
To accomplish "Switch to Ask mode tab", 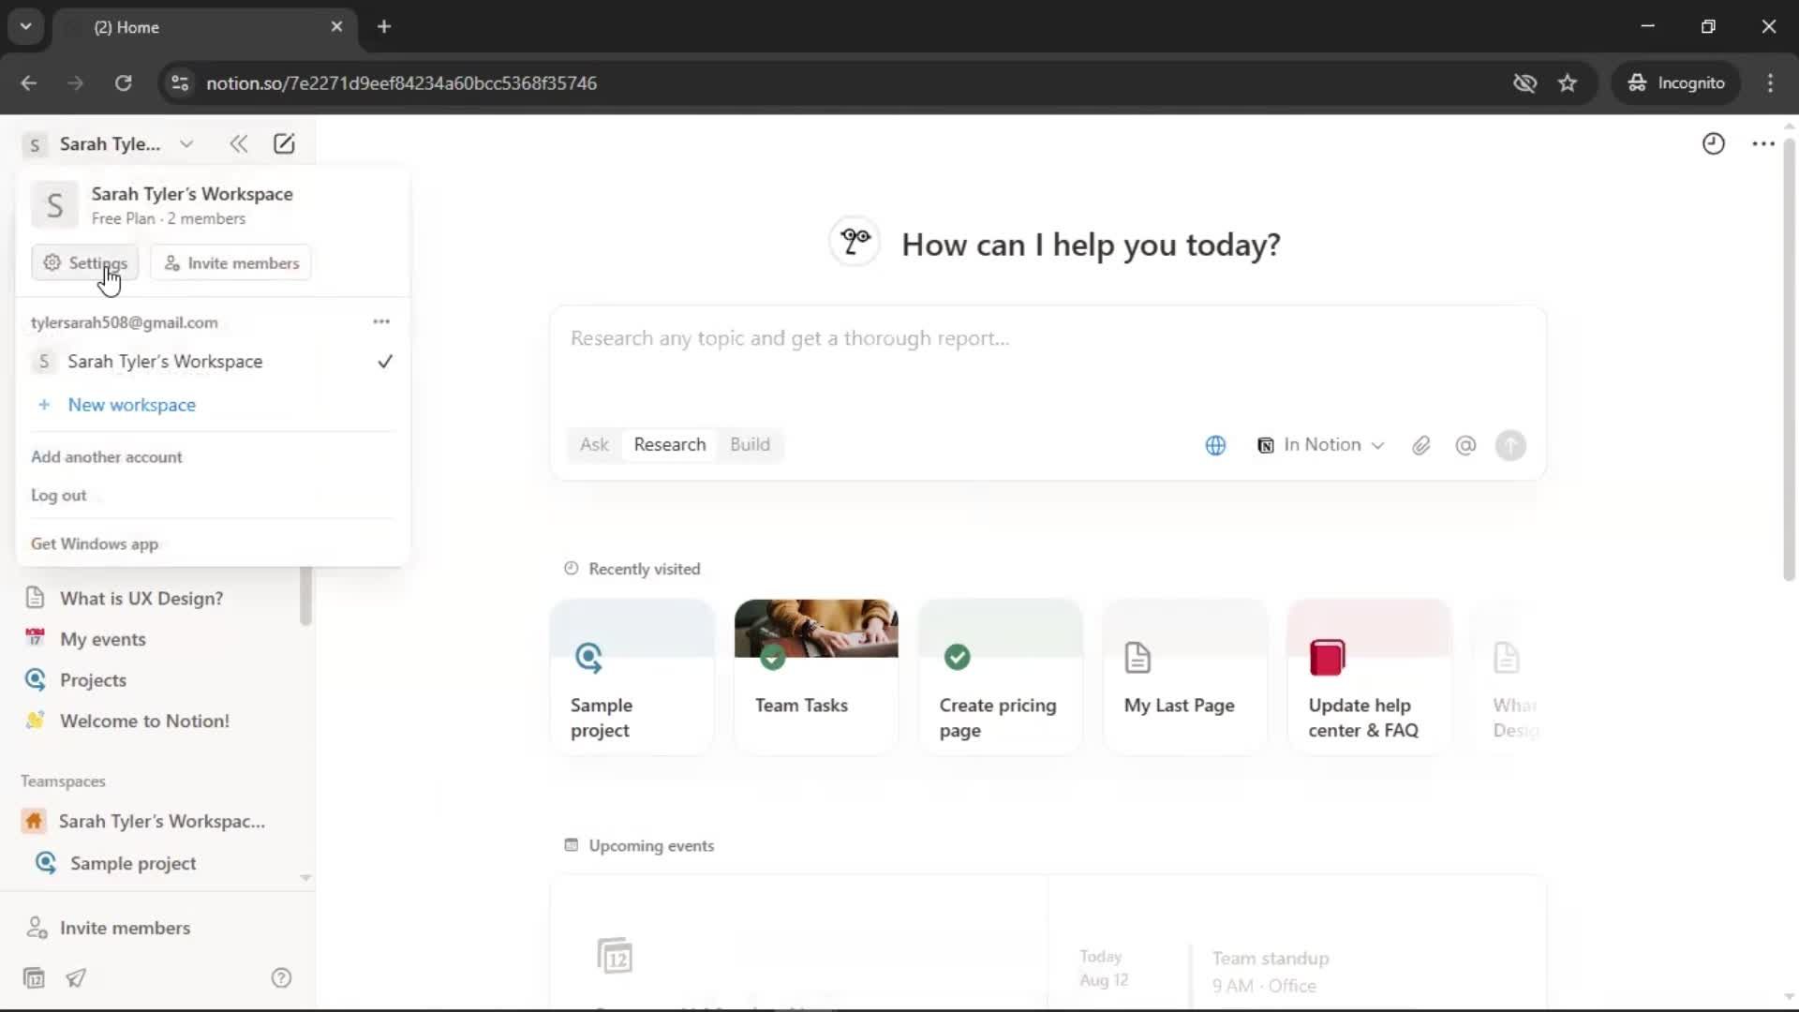I will (x=594, y=444).
